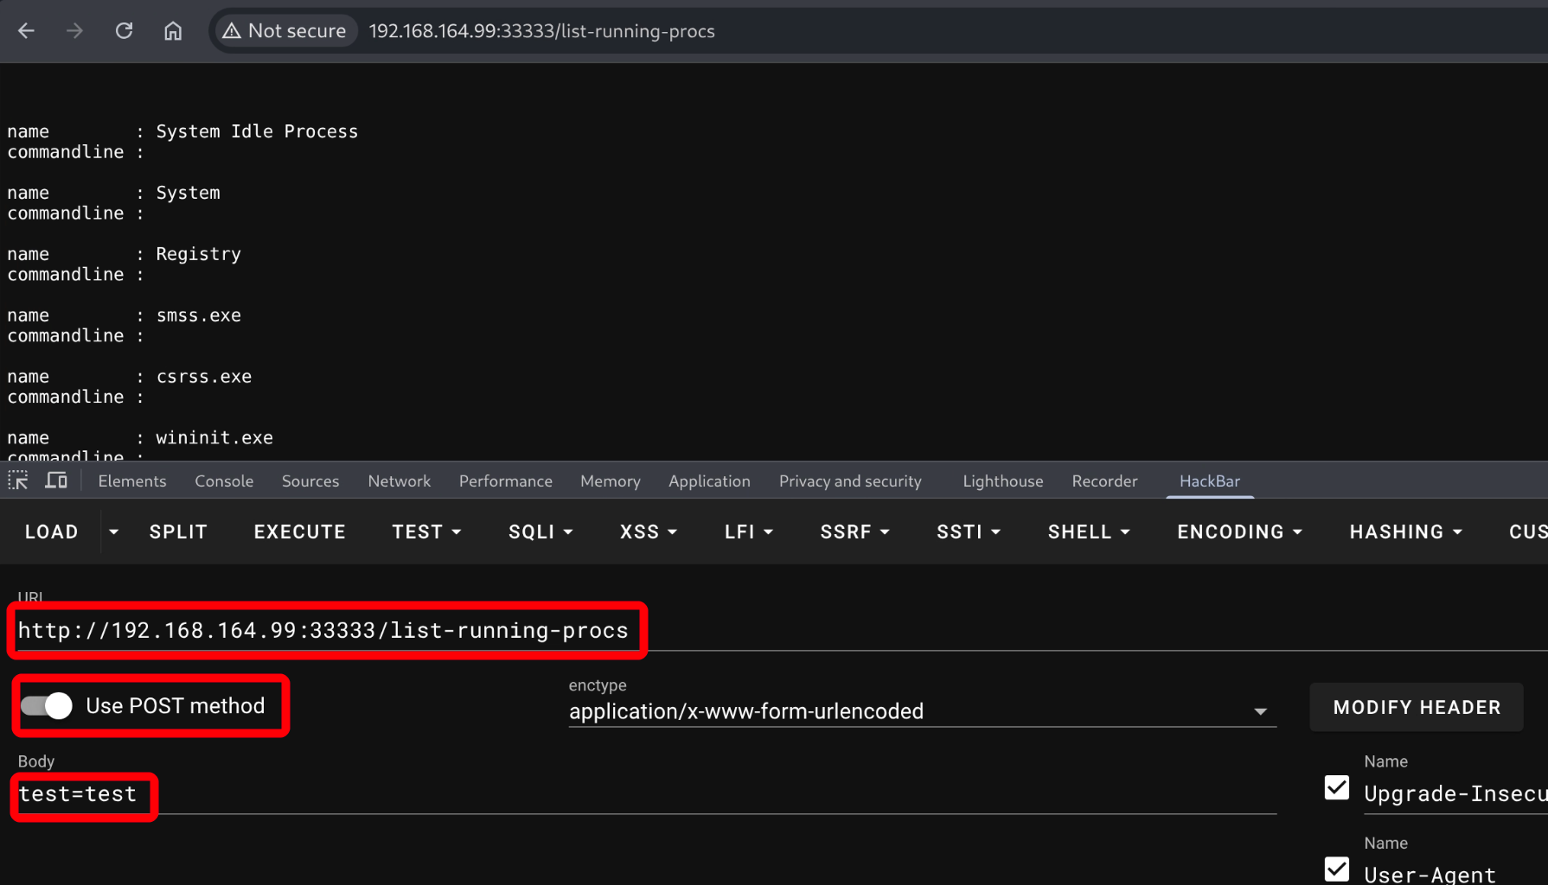Go to the browser home page

[x=173, y=31]
